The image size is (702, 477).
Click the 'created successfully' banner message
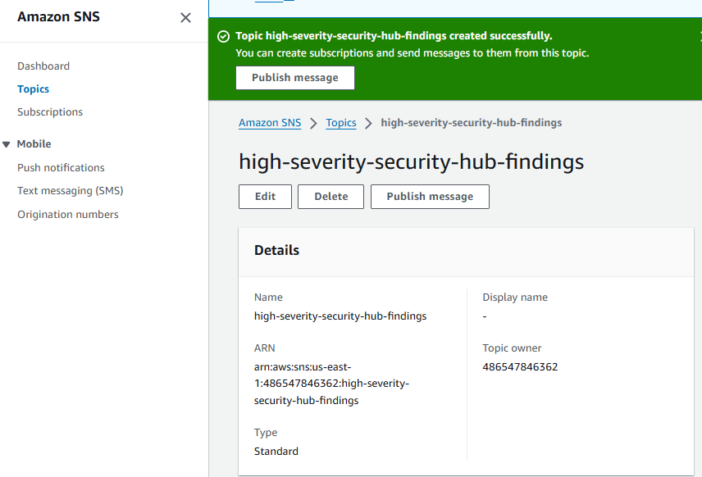[x=394, y=36]
